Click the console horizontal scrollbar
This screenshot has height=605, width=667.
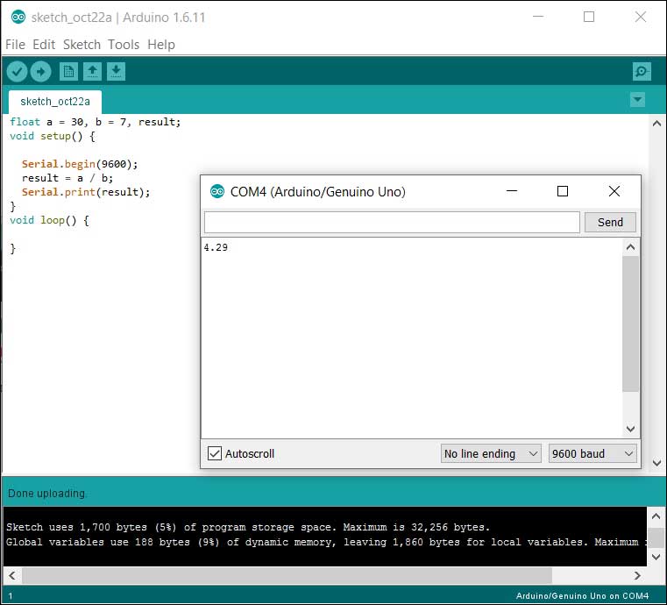click(x=287, y=575)
